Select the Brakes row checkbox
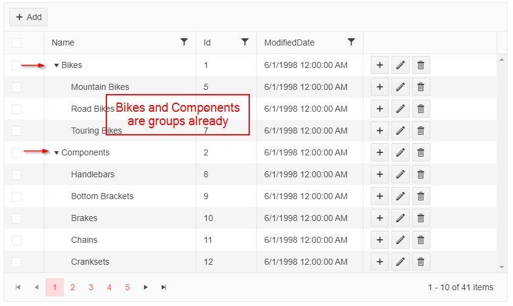This screenshot has width=513, height=306. coord(16,218)
